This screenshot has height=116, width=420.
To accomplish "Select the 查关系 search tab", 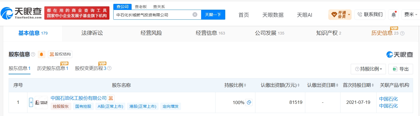I will (159, 7).
